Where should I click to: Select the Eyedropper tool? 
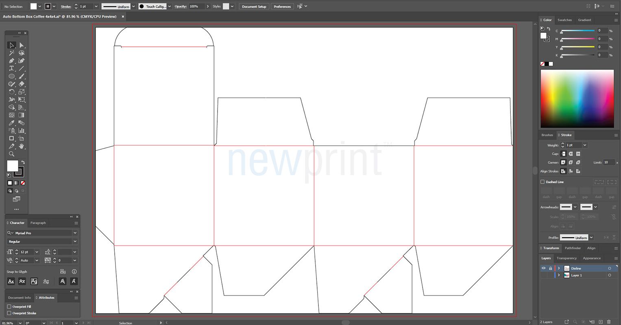(x=12, y=123)
